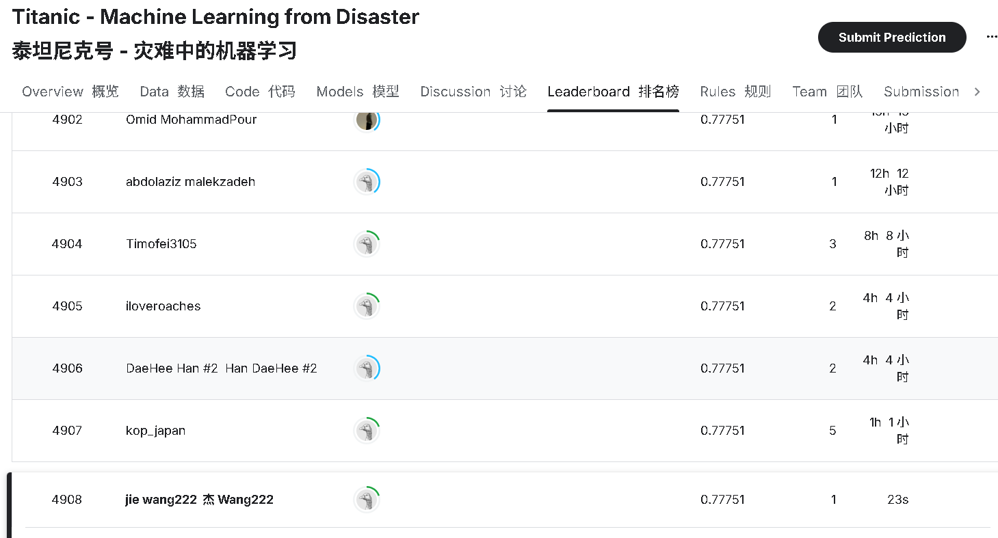Image resolution: width=998 pixels, height=538 pixels.
Task: Click the 12h last-submission time for abdolaziz malekzadeh
Action: coord(889,182)
